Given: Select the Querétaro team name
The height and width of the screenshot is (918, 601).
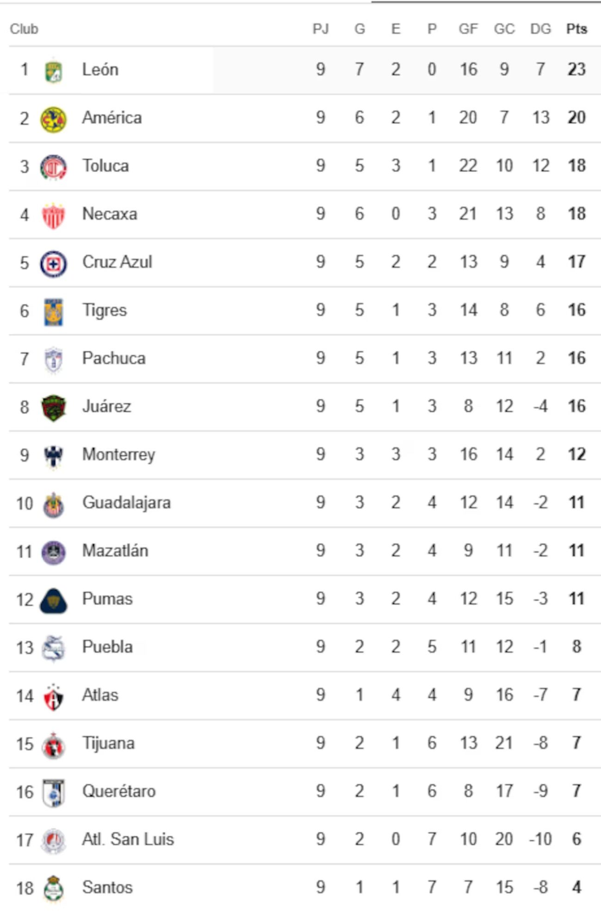Looking at the screenshot, I should 119,791.
